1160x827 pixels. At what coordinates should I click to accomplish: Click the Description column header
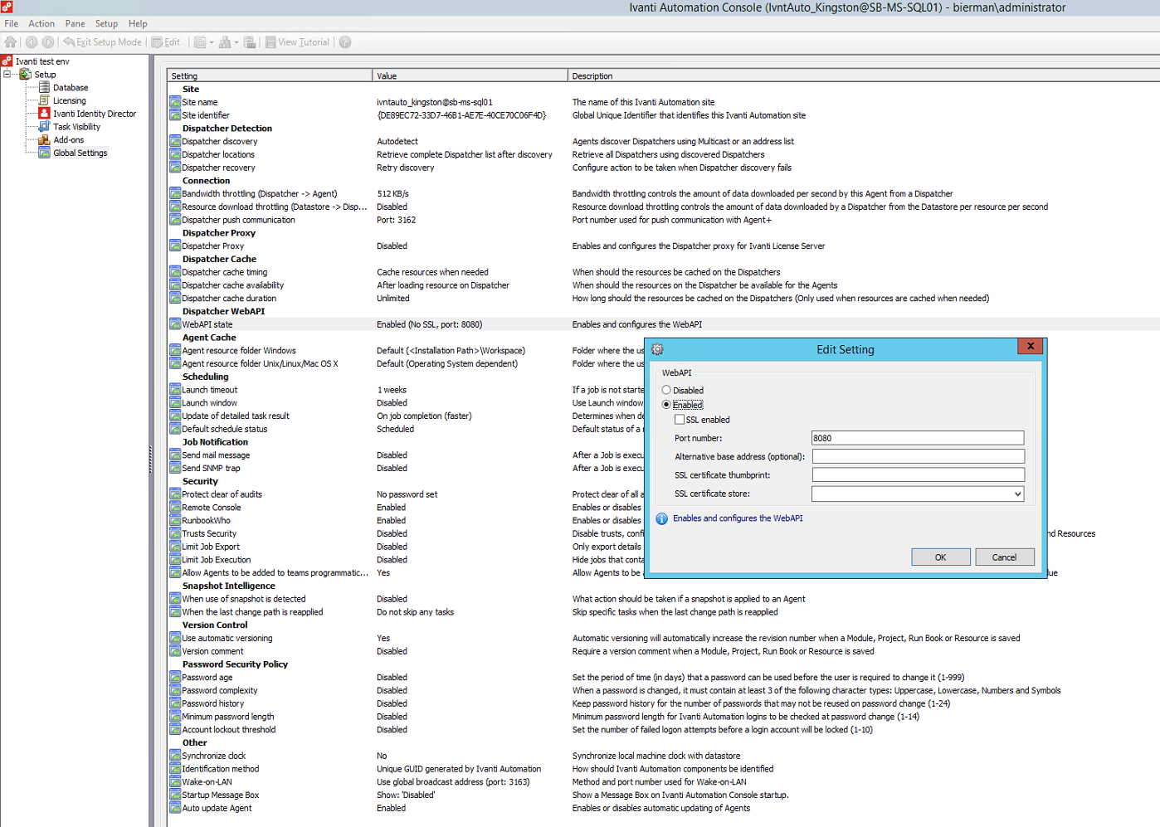[x=864, y=75]
